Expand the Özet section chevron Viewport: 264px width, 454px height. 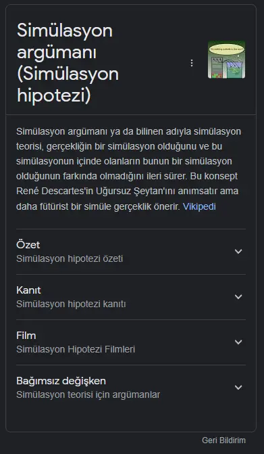238,251
